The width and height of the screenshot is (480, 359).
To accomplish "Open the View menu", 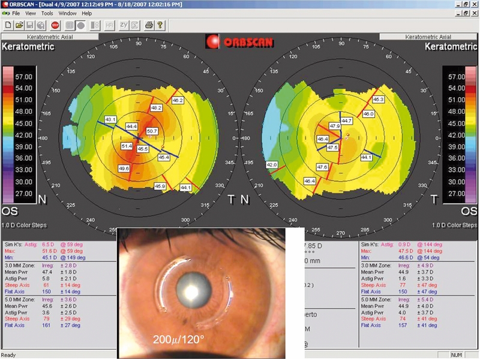I will pyautogui.click(x=31, y=13).
